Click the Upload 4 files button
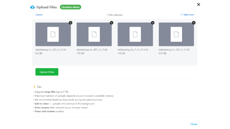Image resolution: width=230 pixels, height=129 pixels. [x=47, y=72]
